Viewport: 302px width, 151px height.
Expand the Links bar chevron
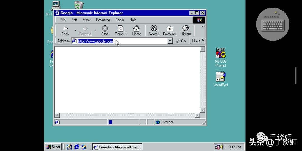(203, 40)
